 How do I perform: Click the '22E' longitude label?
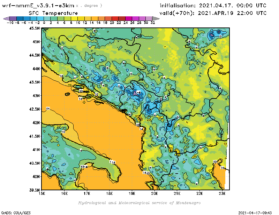click(199, 193)
